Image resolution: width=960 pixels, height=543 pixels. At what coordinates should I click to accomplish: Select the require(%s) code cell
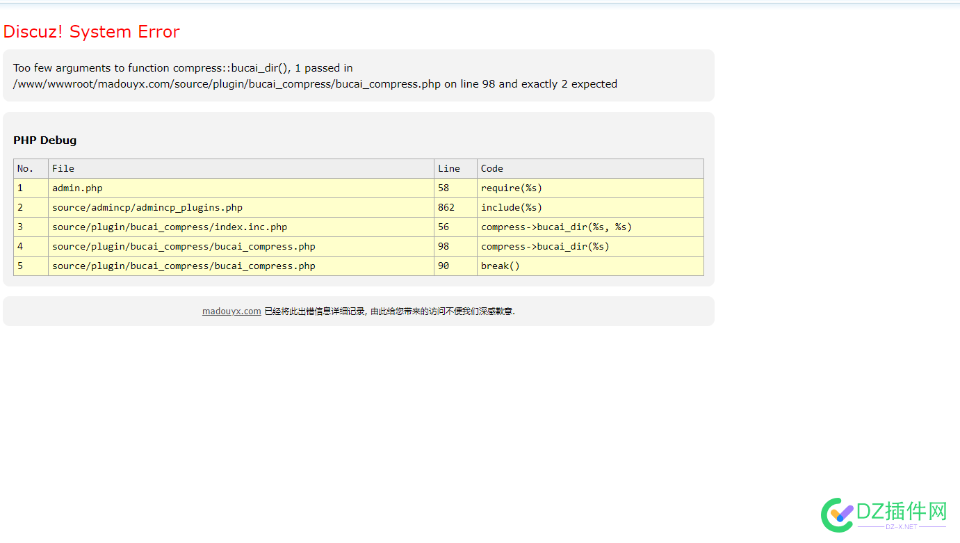point(590,188)
